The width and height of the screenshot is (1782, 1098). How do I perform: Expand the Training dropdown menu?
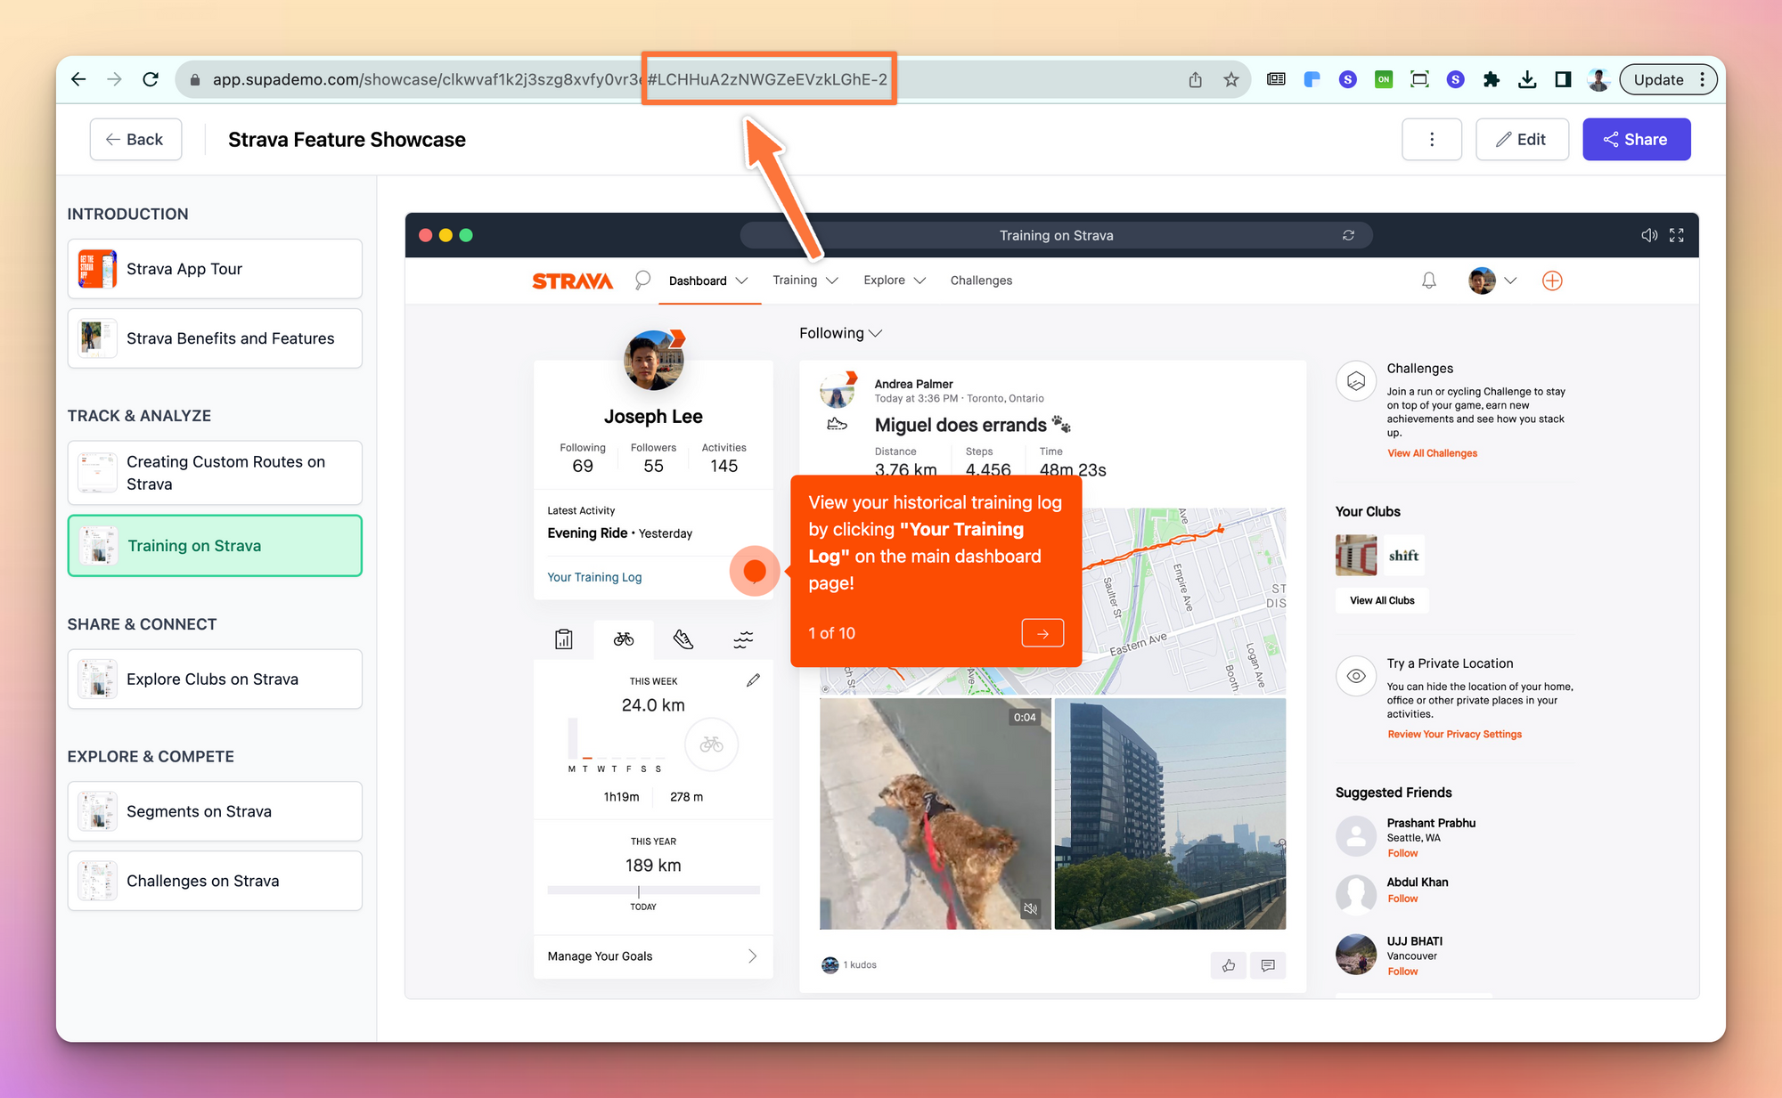click(805, 281)
